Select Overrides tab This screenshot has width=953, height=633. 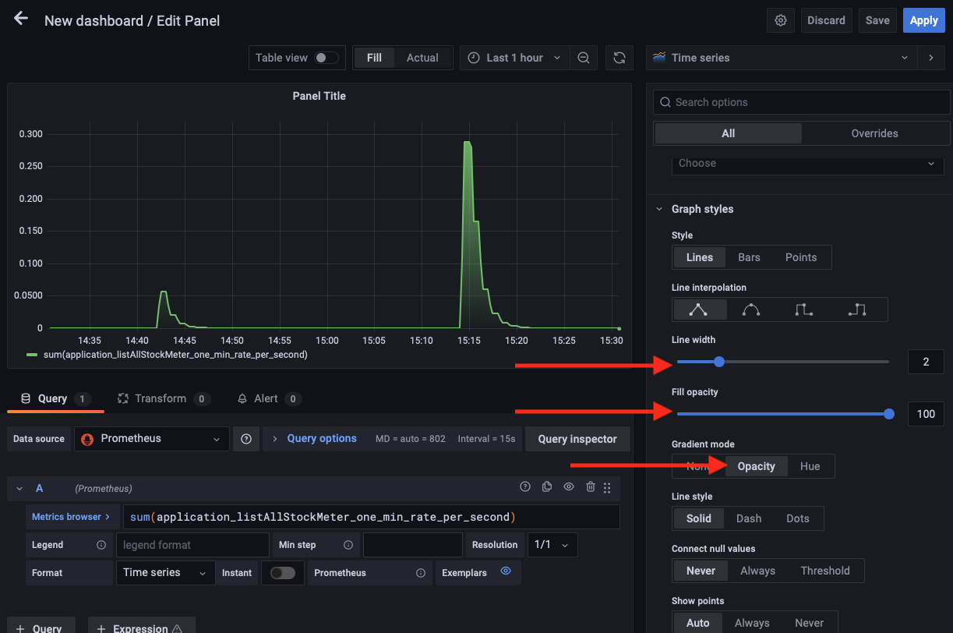pyautogui.click(x=874, y=133)
